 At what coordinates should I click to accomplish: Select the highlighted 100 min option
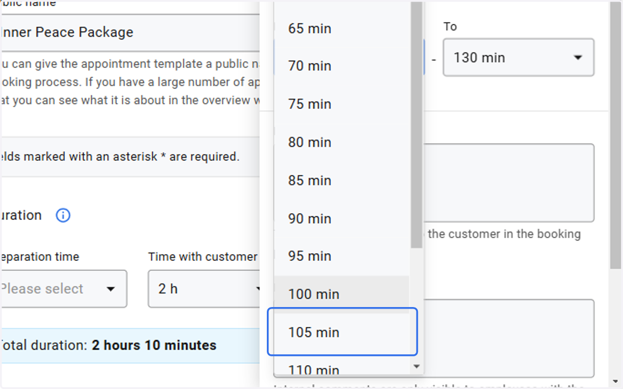(x=342, y=294)
